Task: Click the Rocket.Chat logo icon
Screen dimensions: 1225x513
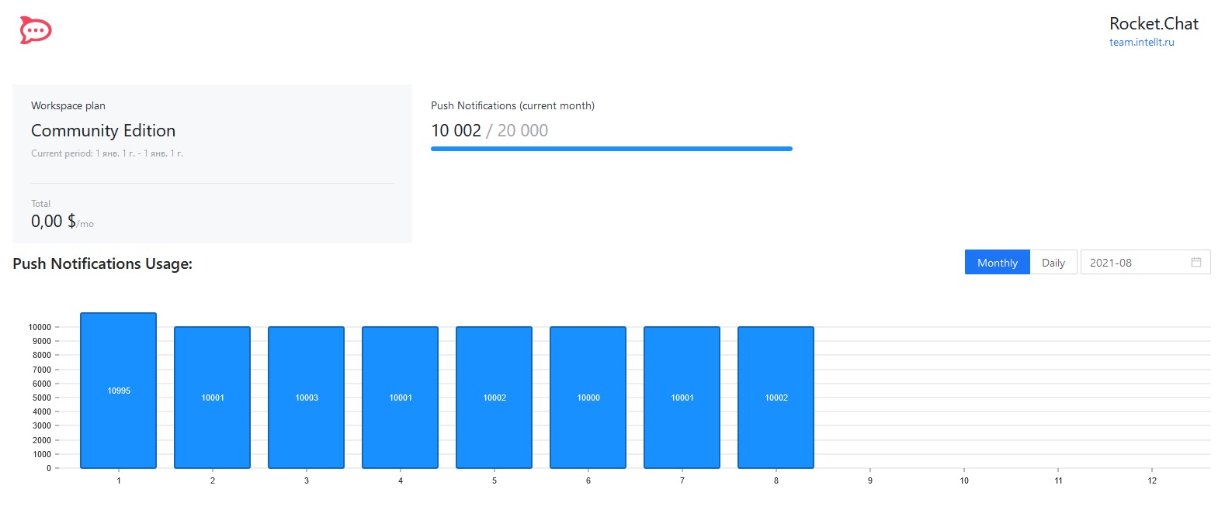Action: click(x=36, y=30)
